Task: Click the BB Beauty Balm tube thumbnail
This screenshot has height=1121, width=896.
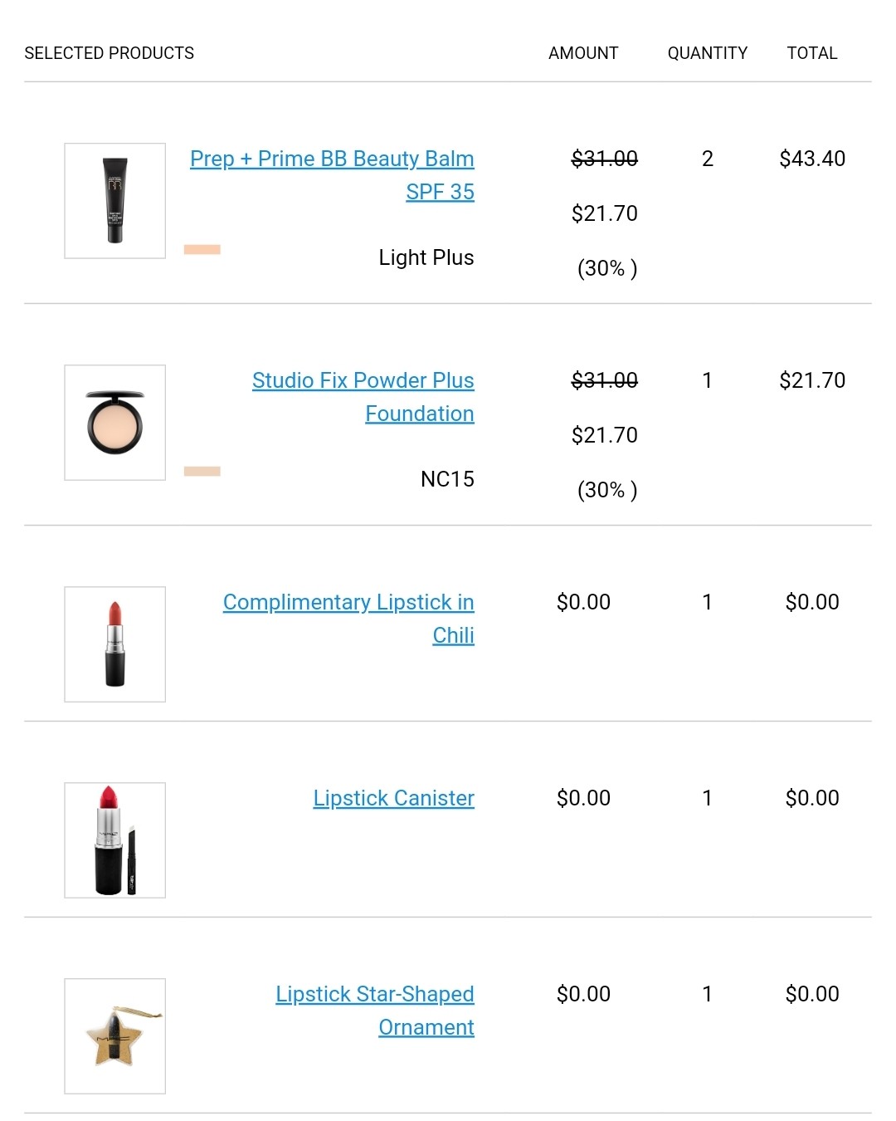Action: tap(115, 201)
